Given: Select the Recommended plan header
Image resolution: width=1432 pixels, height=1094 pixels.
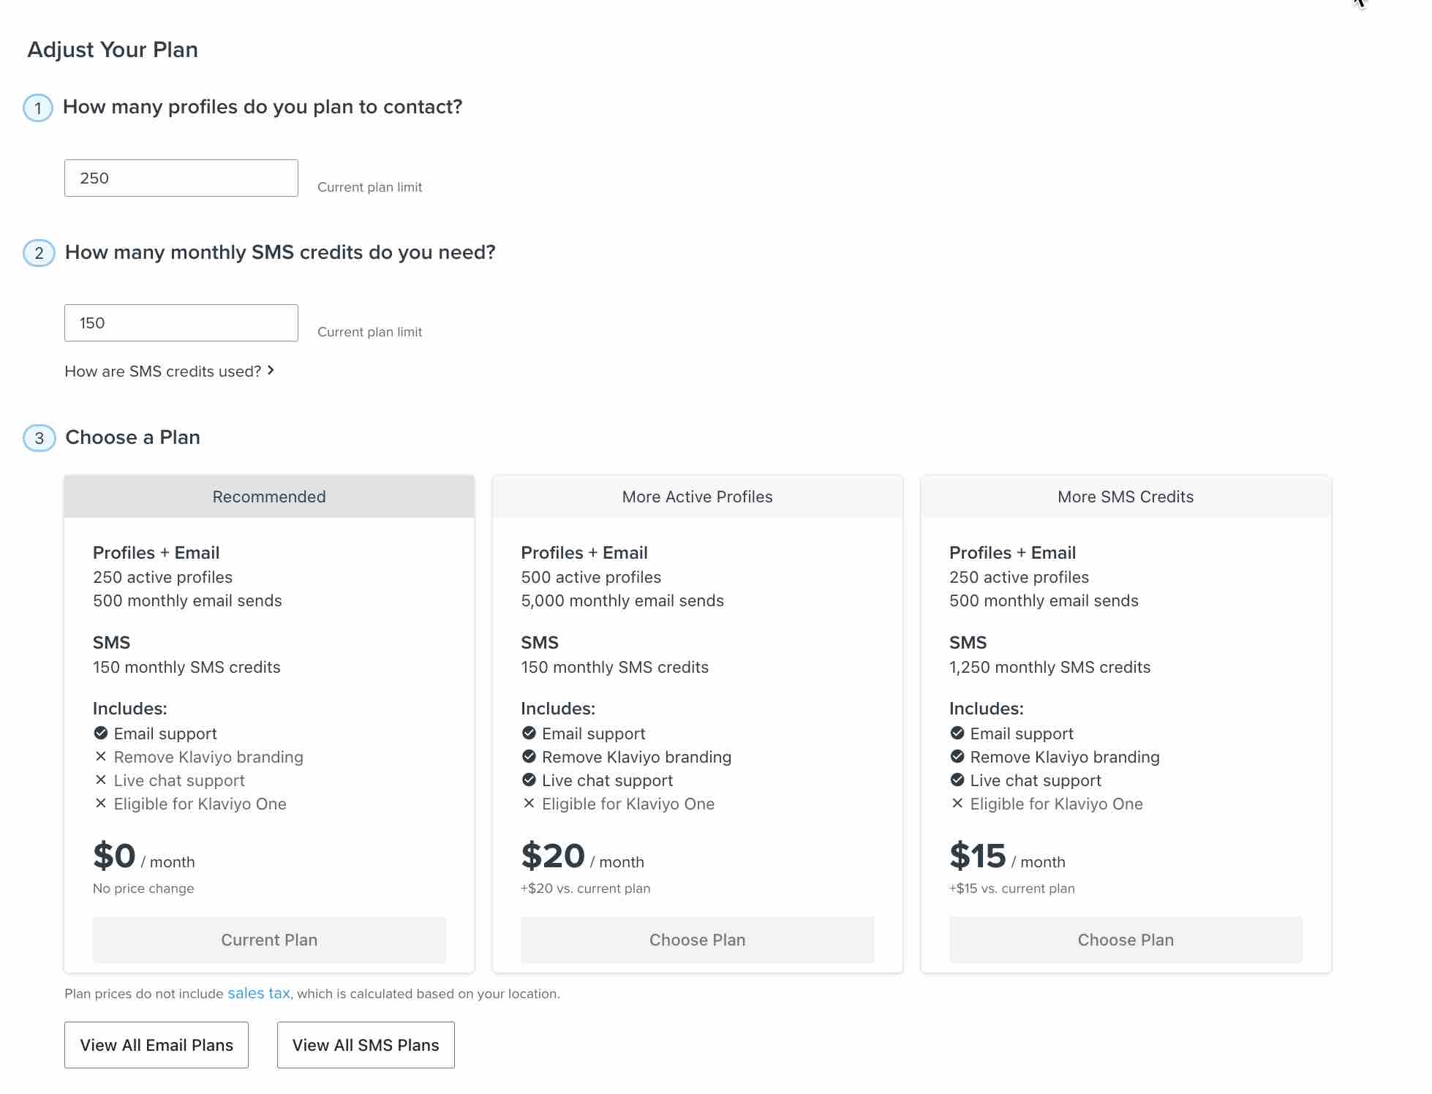Looking at the screenshot, I should point(269,497).
